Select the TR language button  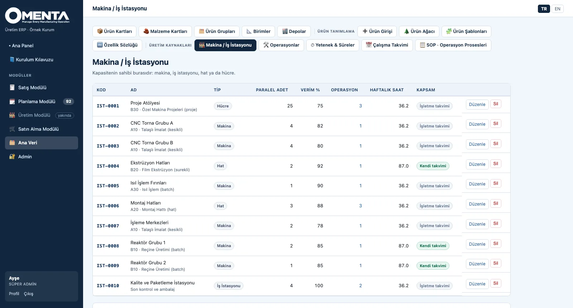544,9
